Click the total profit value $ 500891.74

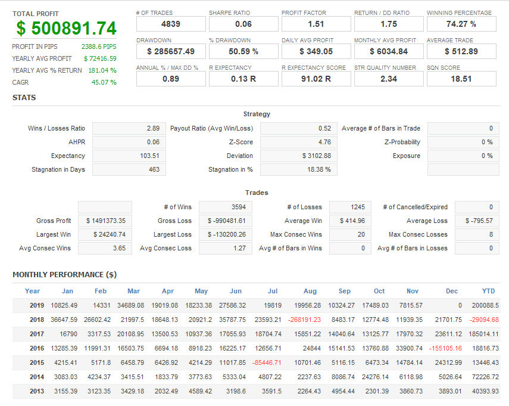(x=67, y=28)
